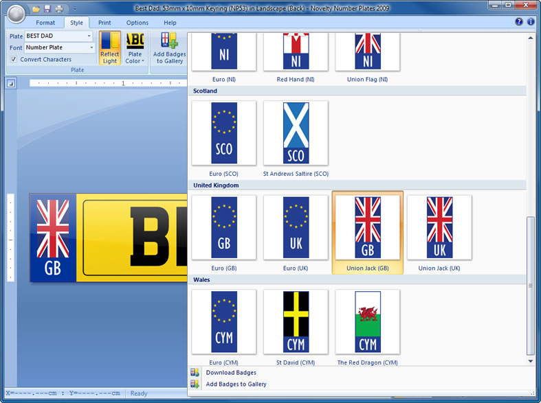
Task: Click the Number Plate font field
Action: click(x=56, y=47)
